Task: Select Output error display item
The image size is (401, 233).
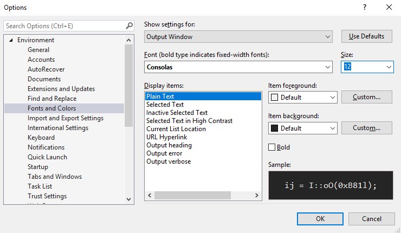Action: pos(164,153)
